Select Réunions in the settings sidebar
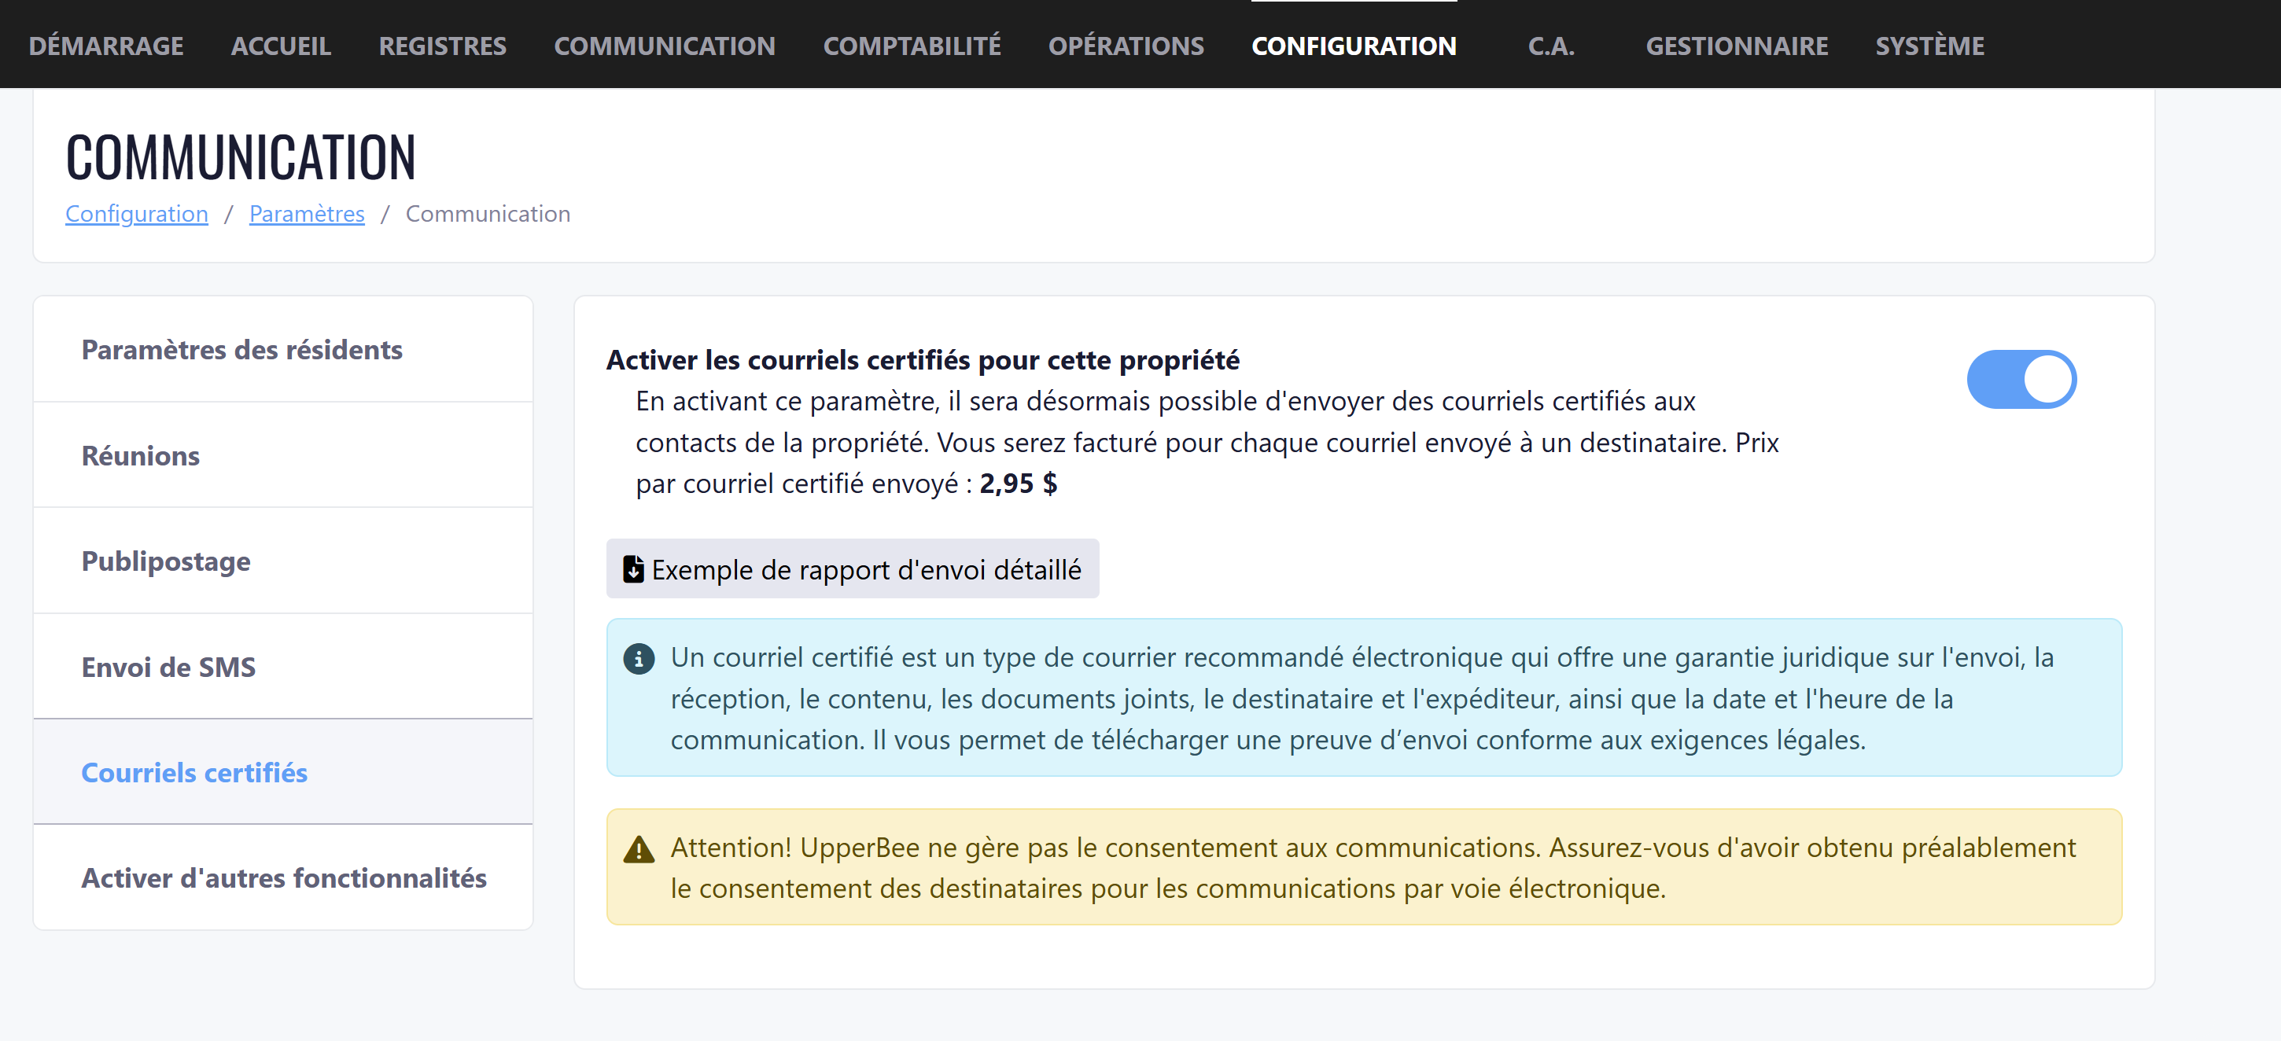This screenshot has width=2281, height=1041. [x=141, y=456]
